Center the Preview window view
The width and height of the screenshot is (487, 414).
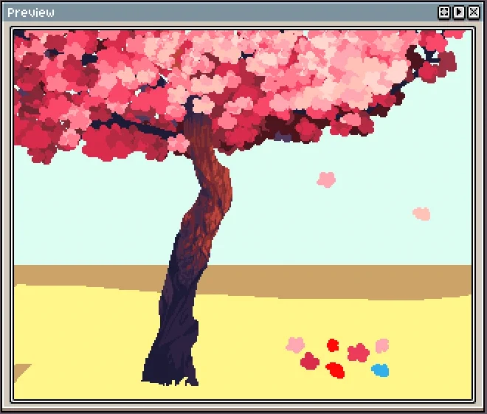point(443,13)
